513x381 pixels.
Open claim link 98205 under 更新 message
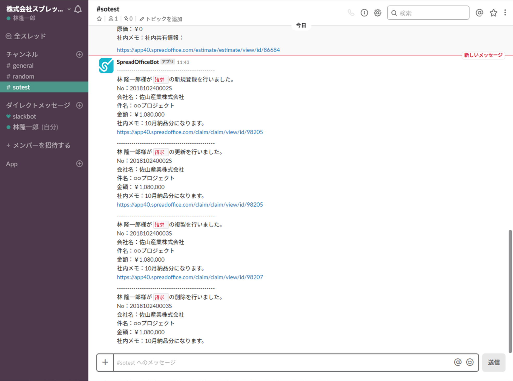pos(190,205)
